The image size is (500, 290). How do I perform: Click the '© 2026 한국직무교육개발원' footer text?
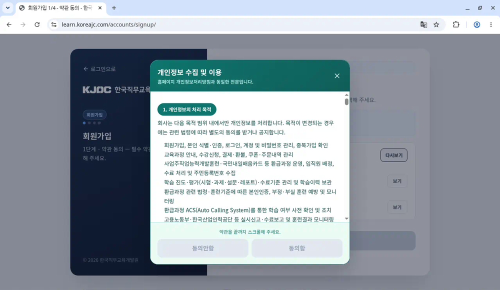[x=110, y=260]
